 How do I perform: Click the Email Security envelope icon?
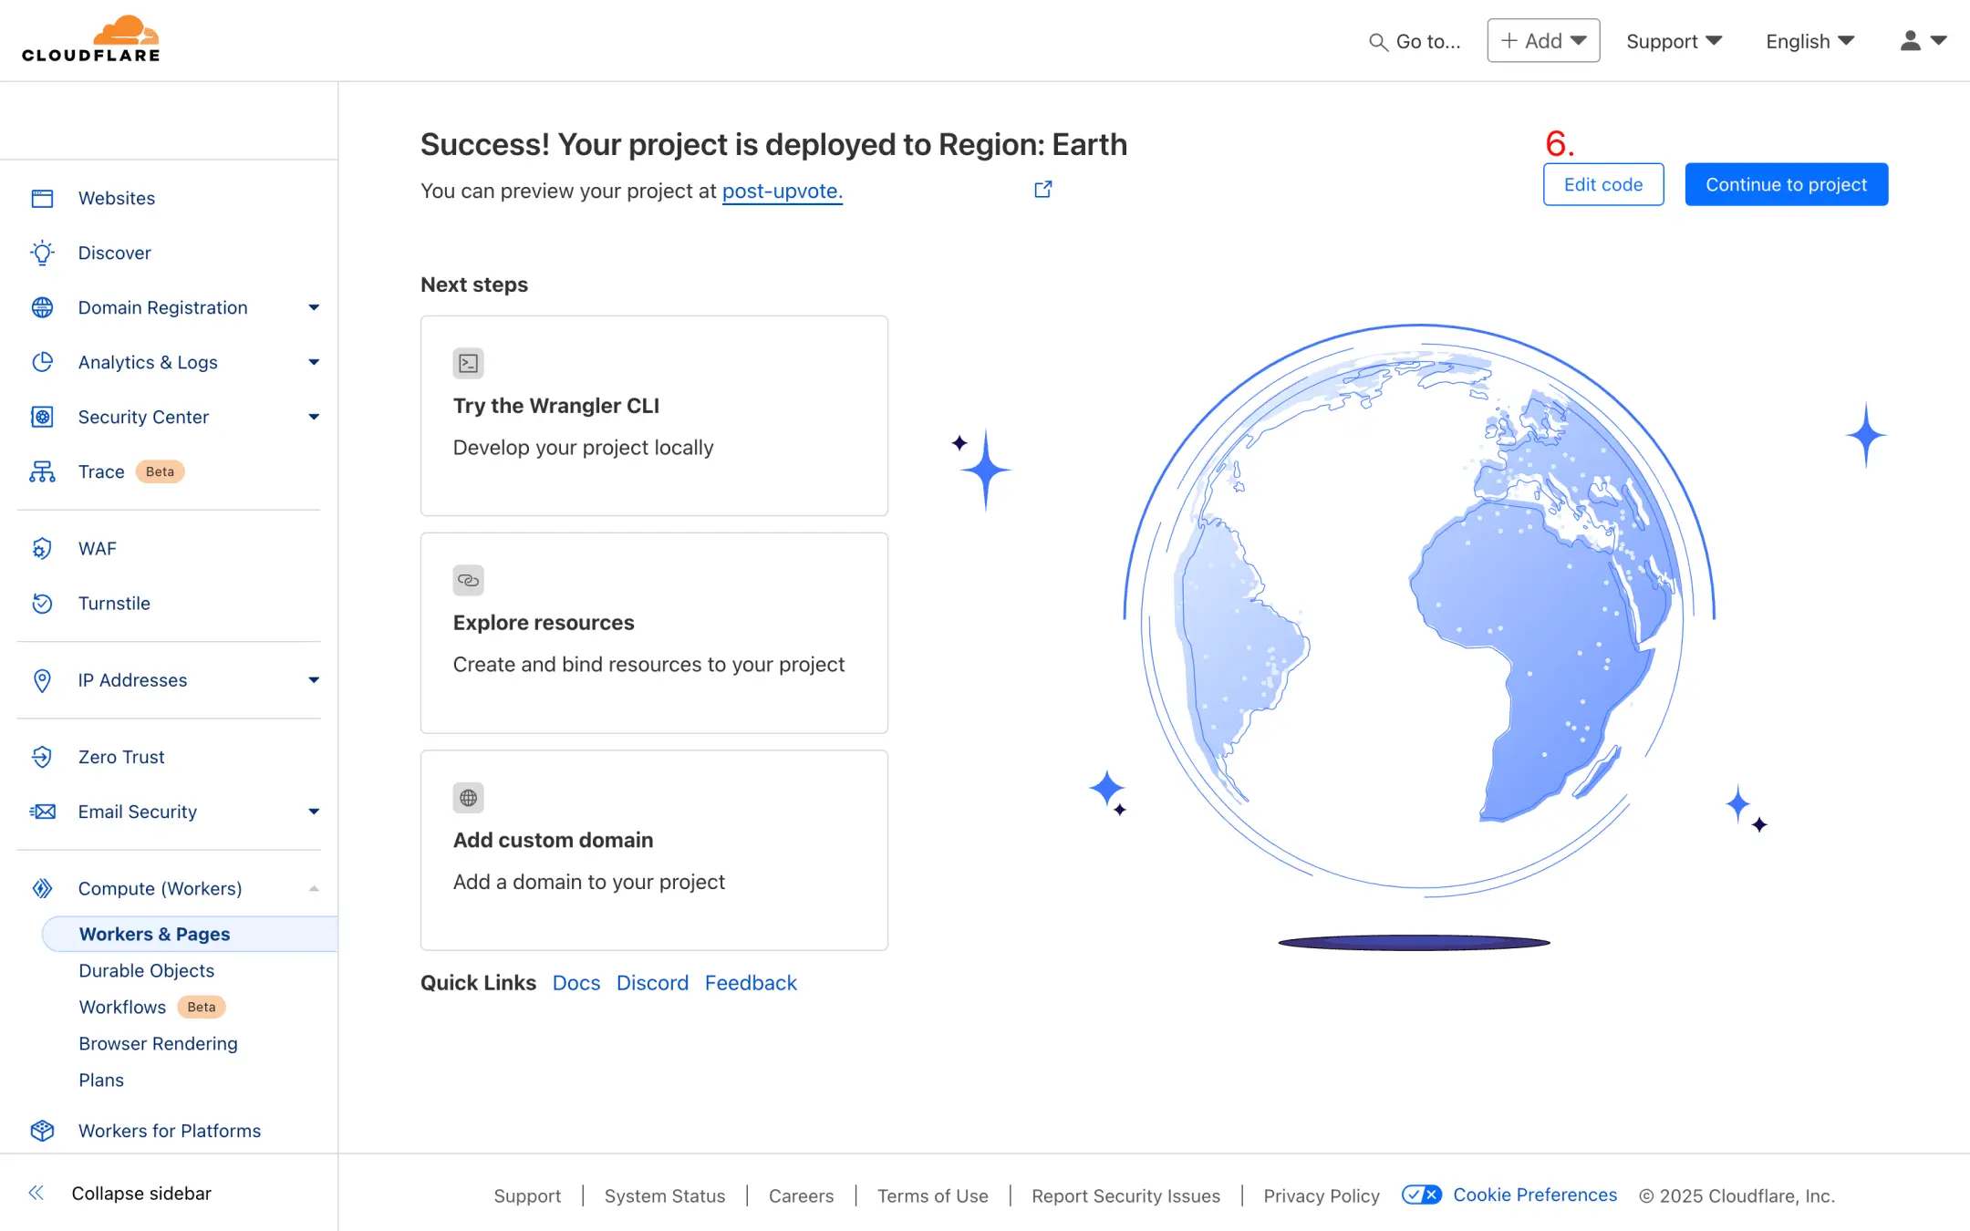coord(42,812)
